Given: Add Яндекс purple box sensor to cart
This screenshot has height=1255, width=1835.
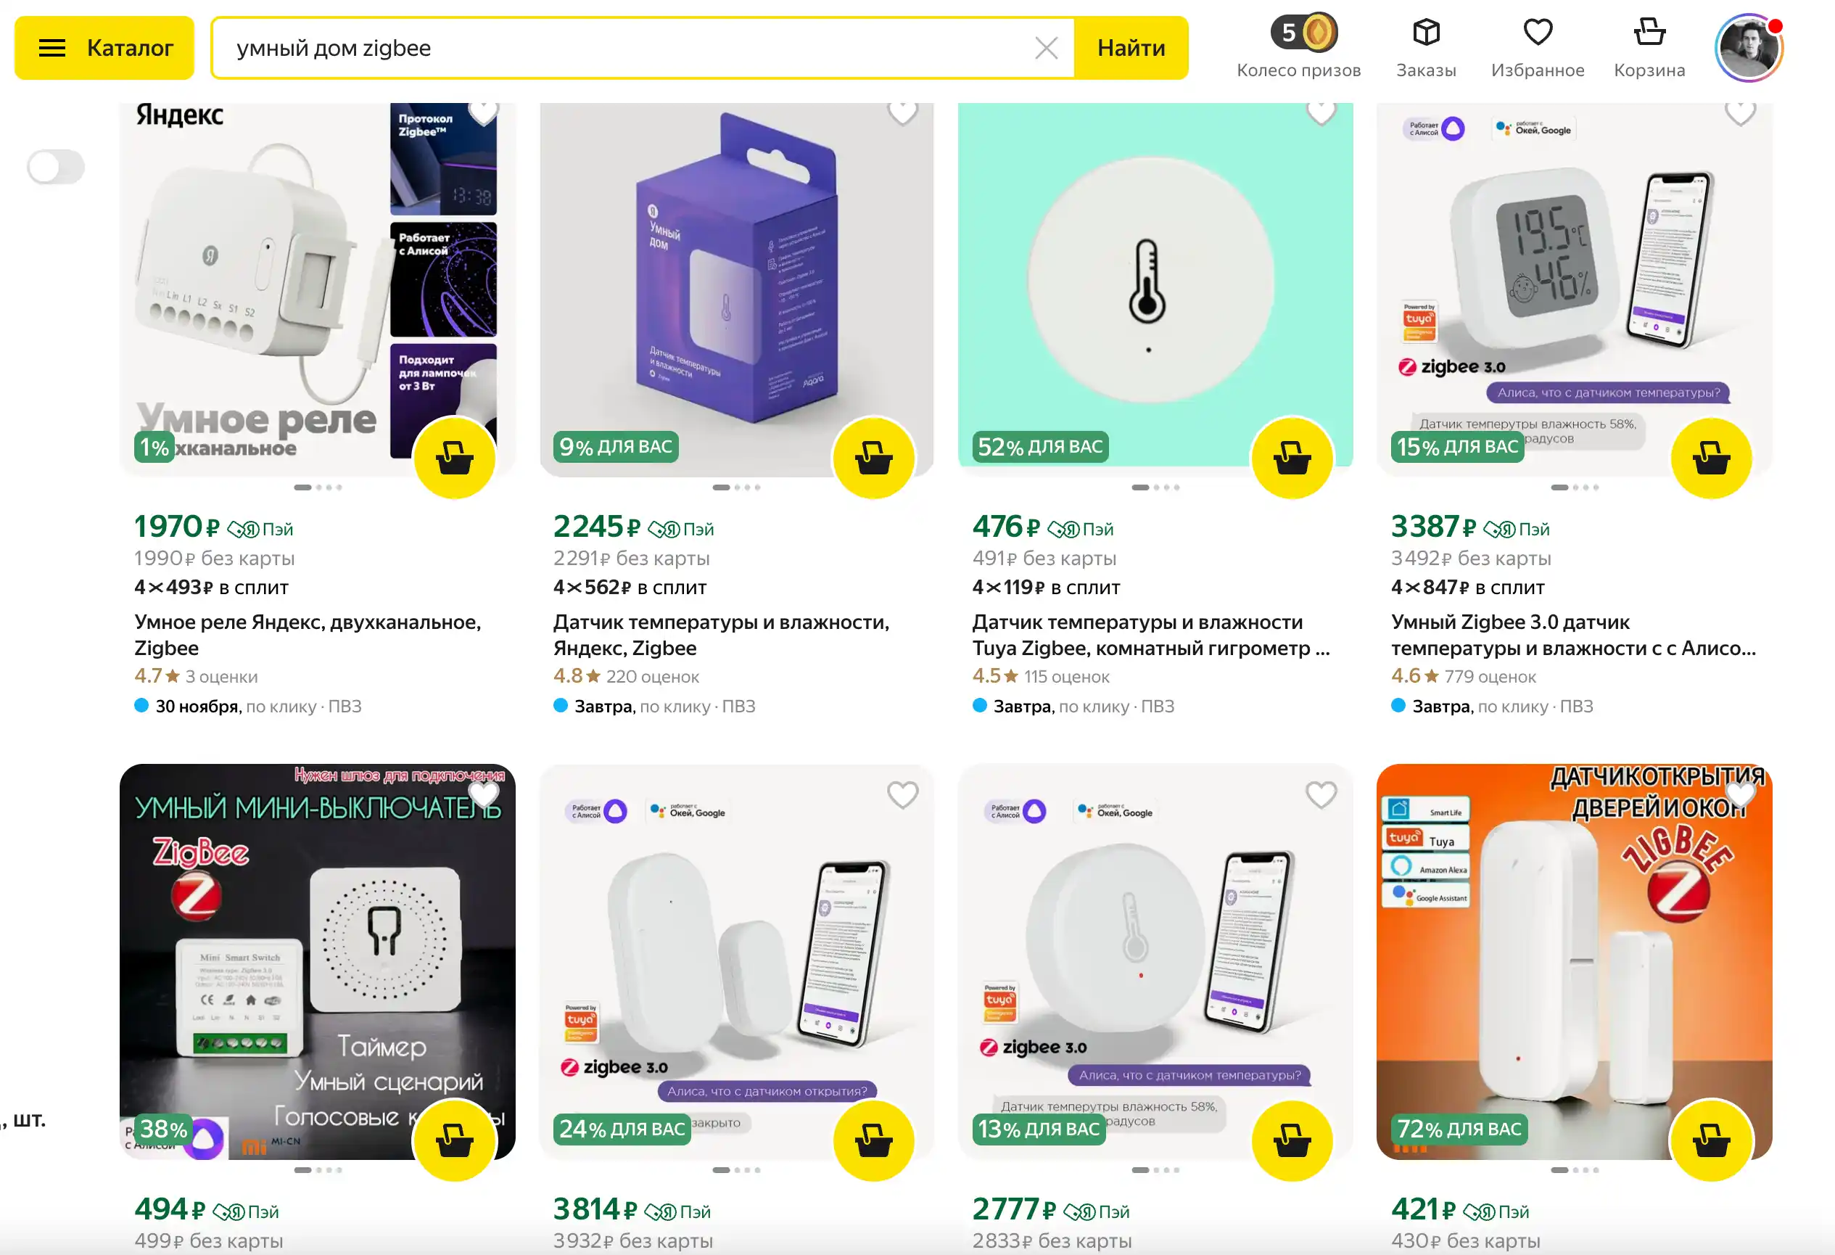Looking at the screenshot, I should point(873,458).
